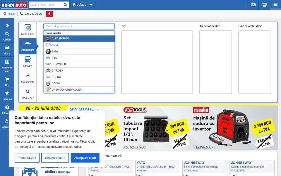Focus the Precizați producătorul field
This screenshot has width=281, height=176.
coord(79,26)
